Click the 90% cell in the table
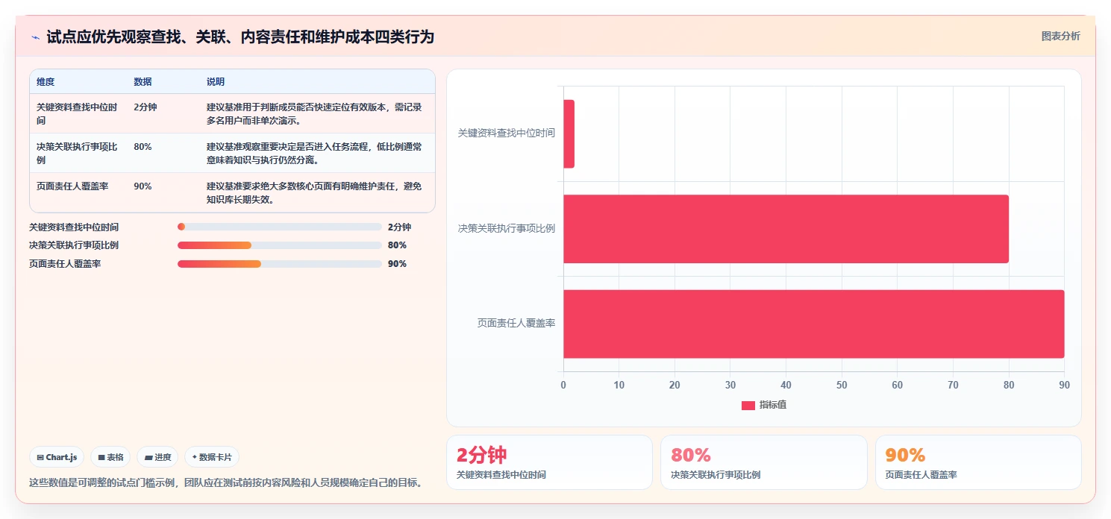This screenshot has width=1111, height=519. 143,186
